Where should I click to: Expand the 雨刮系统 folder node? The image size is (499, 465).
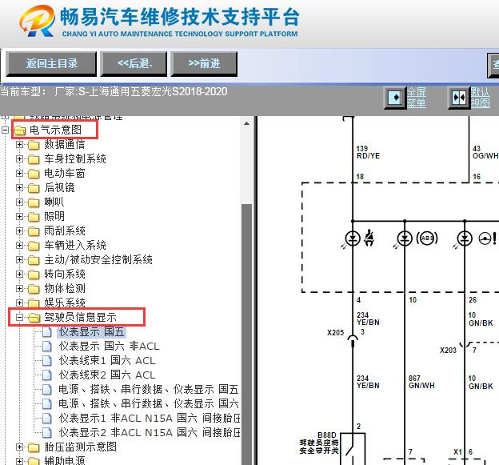point(19,231)
